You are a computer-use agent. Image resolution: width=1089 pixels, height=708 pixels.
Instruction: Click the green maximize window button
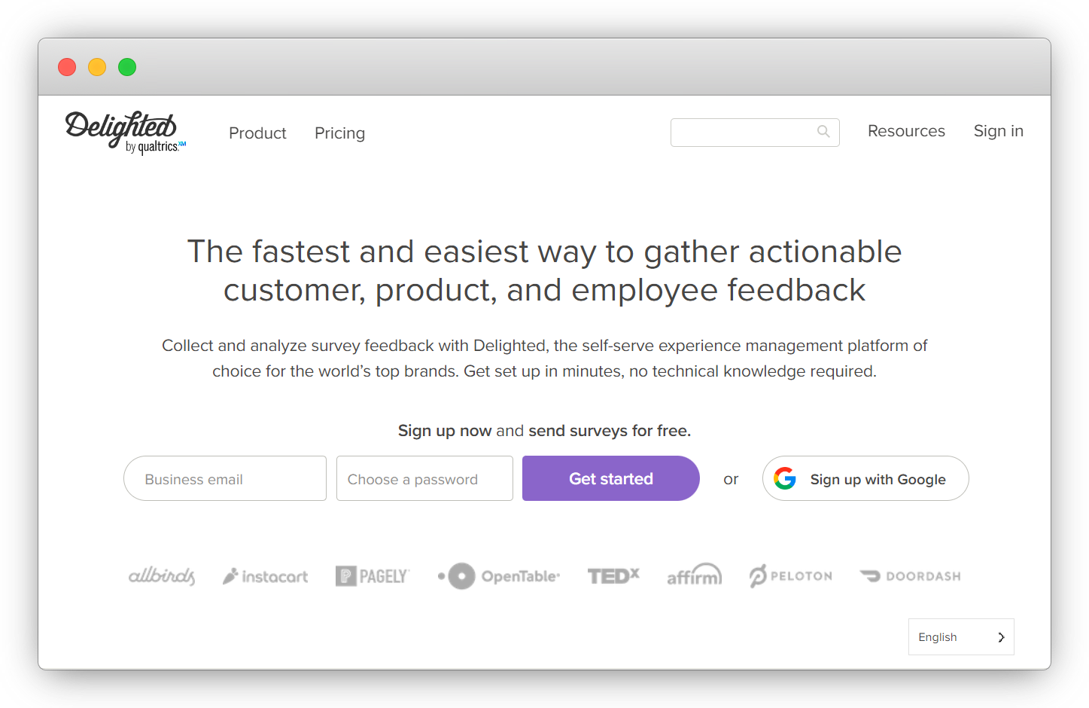(127, 67)
